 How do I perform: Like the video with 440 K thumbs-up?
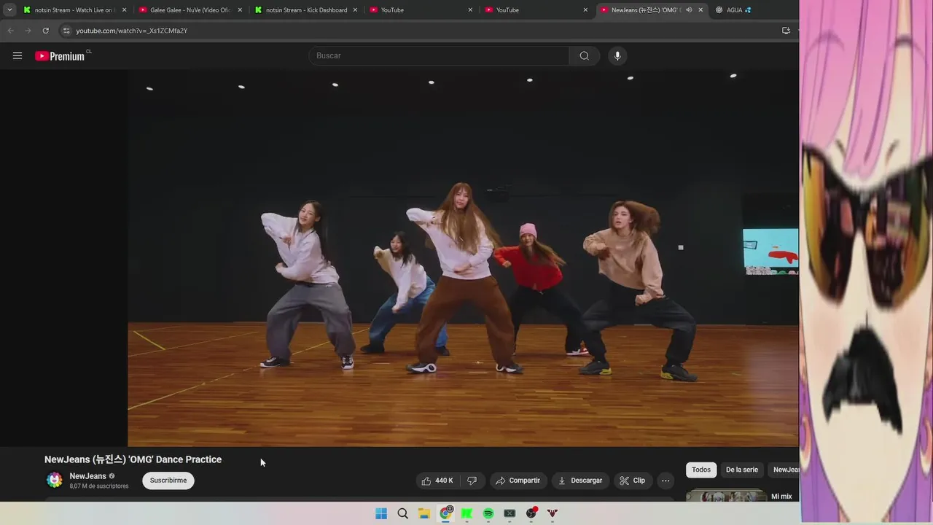[x=438, y=481]
